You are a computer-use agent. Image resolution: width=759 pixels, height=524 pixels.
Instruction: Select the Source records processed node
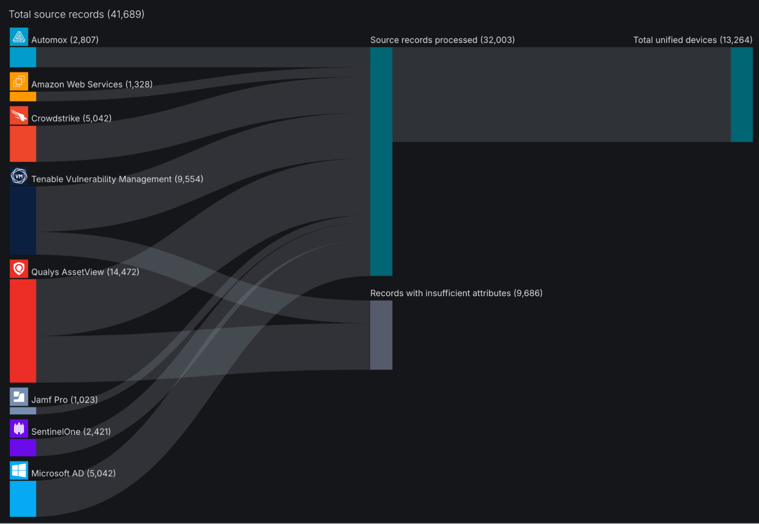point(381,159)
